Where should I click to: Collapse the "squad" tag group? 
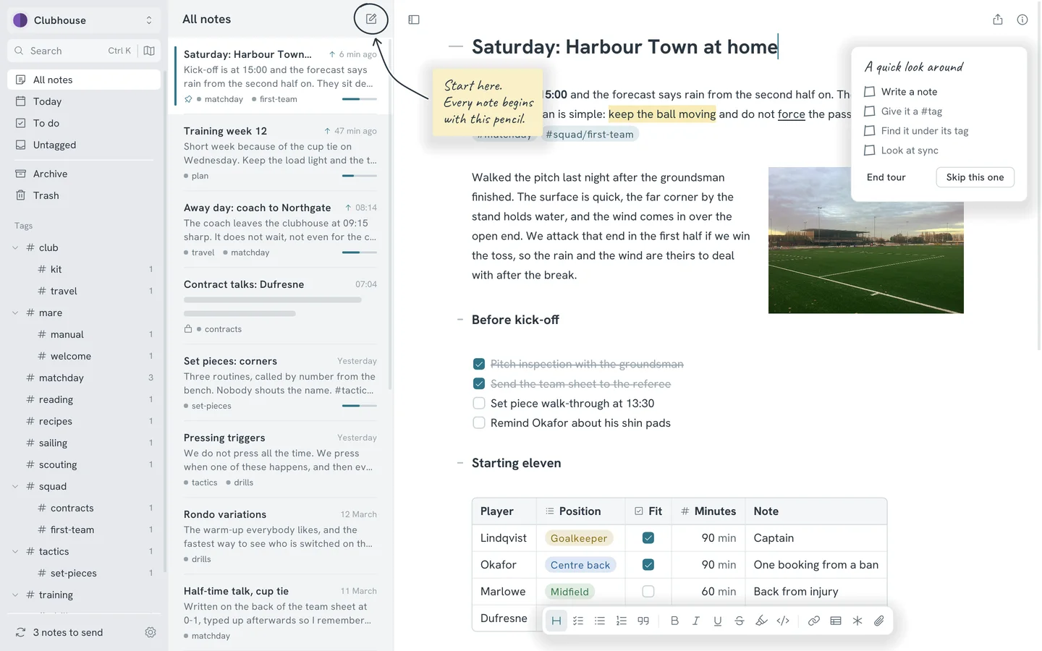(x=15, y=486)
